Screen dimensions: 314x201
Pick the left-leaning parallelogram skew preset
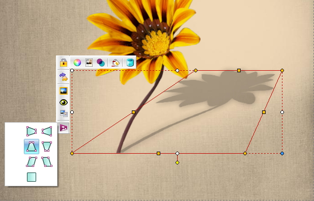pos(47,162)
